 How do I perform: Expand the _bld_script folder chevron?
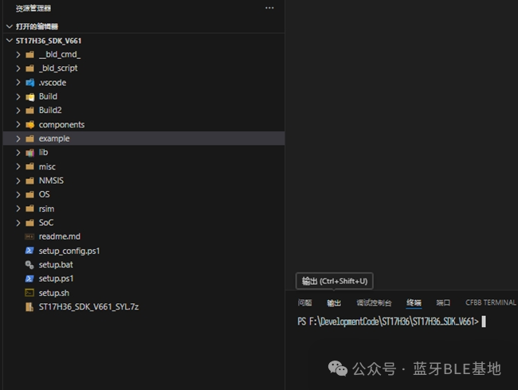[18, 68]
